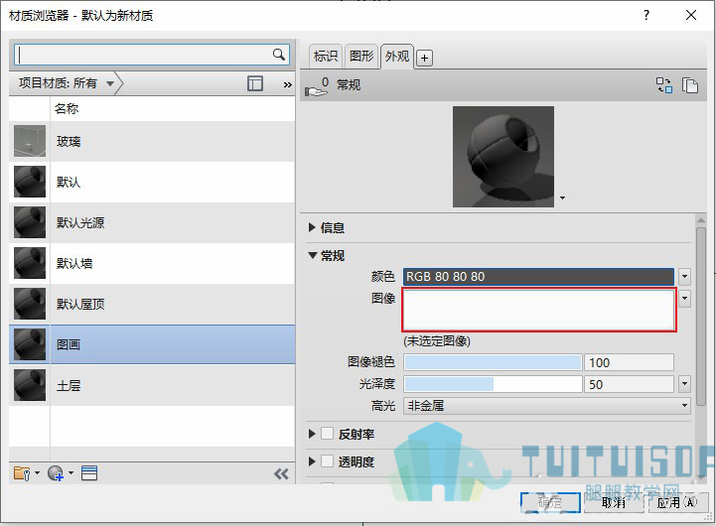
Task: Open the library folder icon dropdown arrow
Action: [x=38, y=473]
